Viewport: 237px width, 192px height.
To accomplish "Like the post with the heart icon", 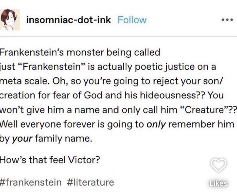I will 218,165.
